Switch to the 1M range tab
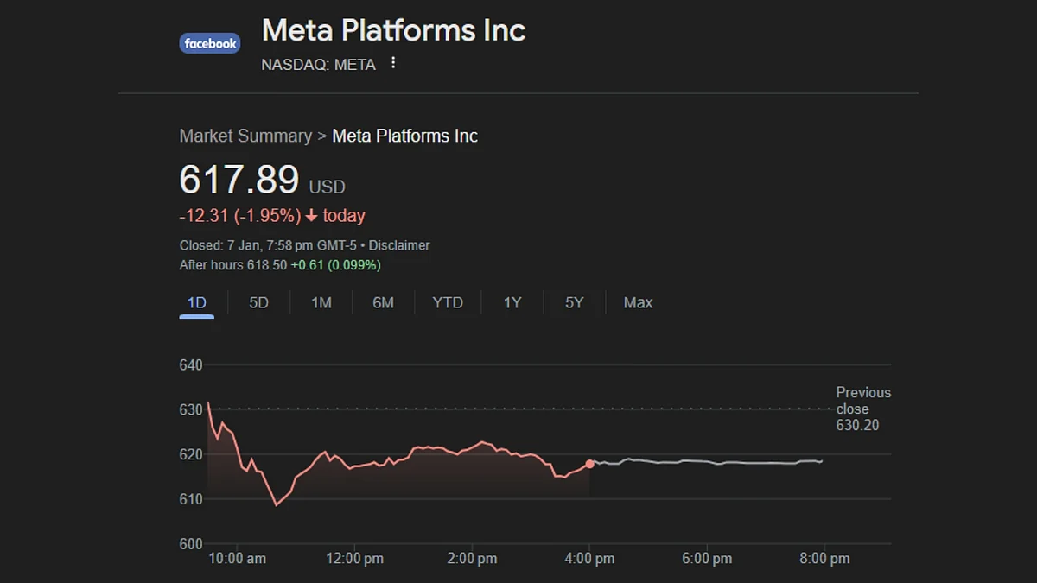1037x583 pixels. pyautogui.click(x=321, y=303)
